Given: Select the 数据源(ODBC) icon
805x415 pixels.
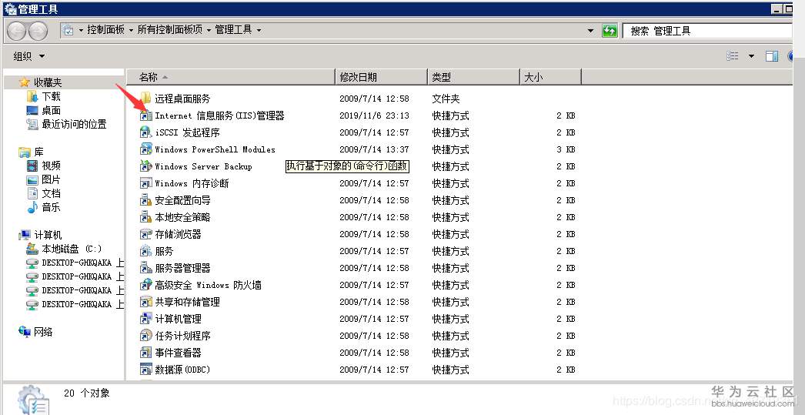Looking at the screenshot, I should pos(145,370).
